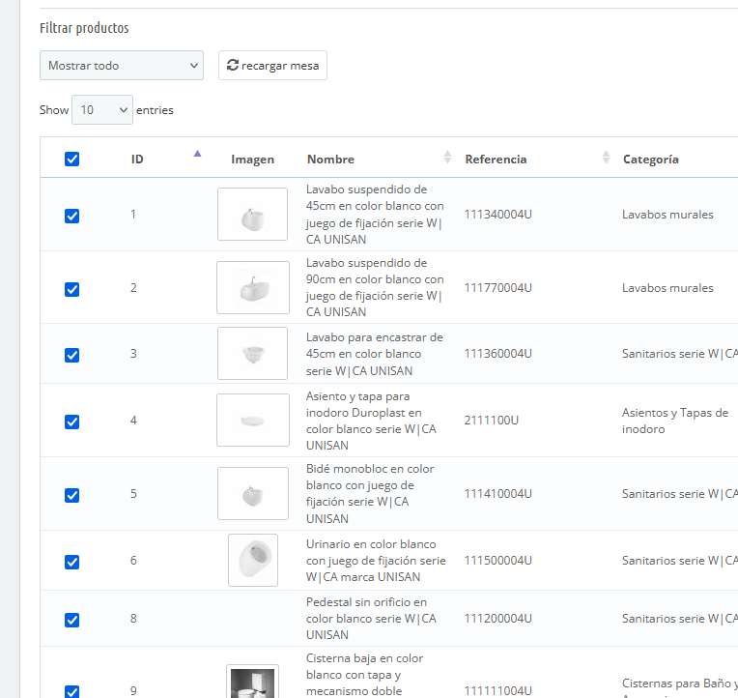Click the Categoría column header
The image size is (738, 698).
coord(650,160)
